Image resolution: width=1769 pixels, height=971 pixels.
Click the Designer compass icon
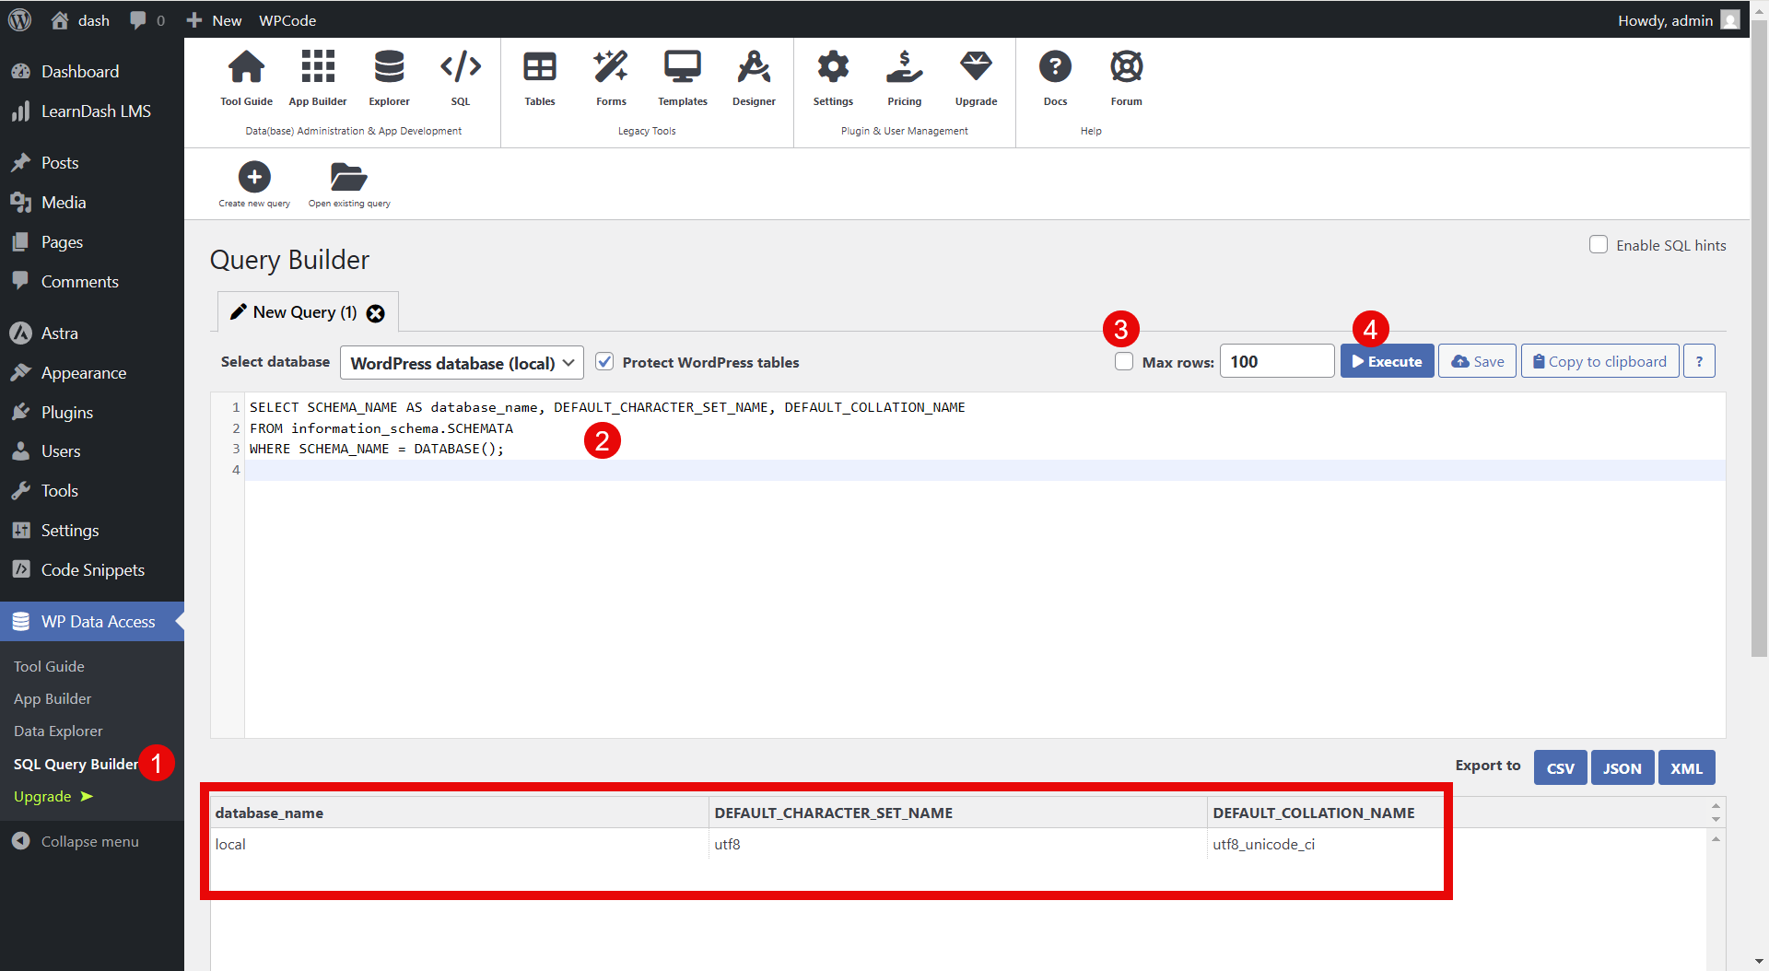click(754, 68)
